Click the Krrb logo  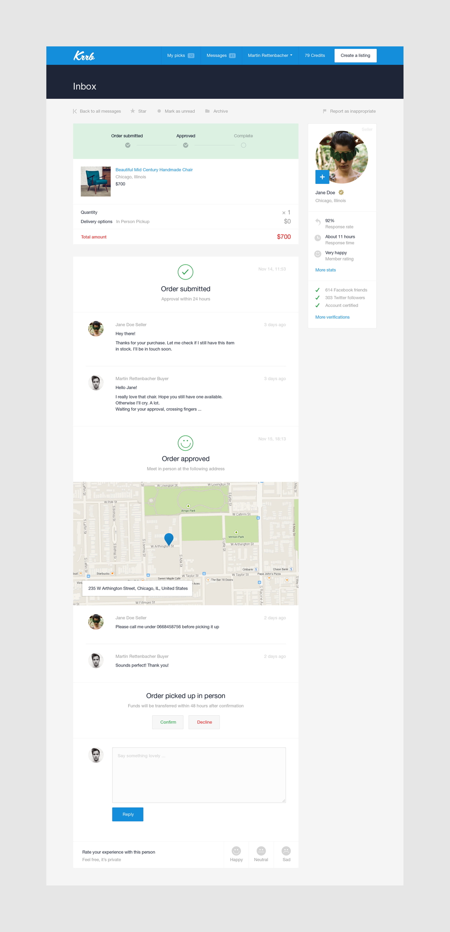point(84,56)
